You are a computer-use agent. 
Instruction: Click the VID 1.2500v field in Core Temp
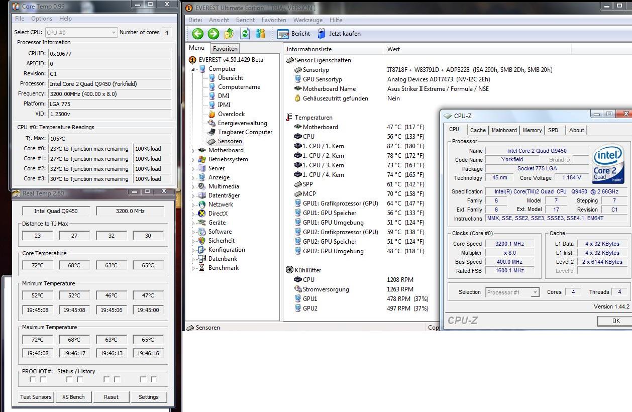point(110,114)
